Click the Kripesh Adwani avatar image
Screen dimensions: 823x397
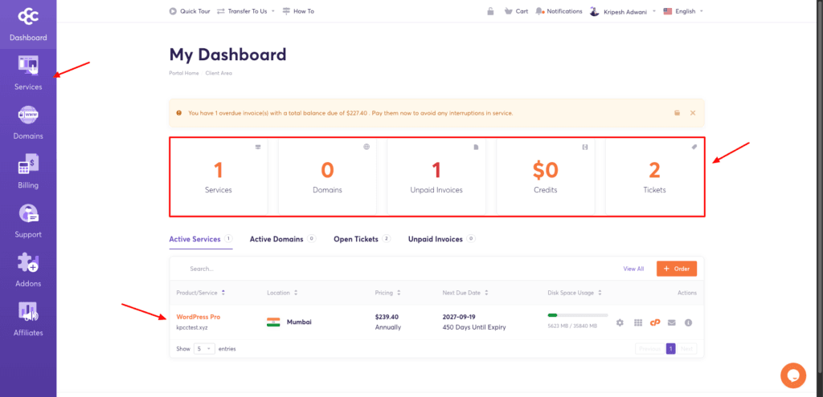pos(595,11)
